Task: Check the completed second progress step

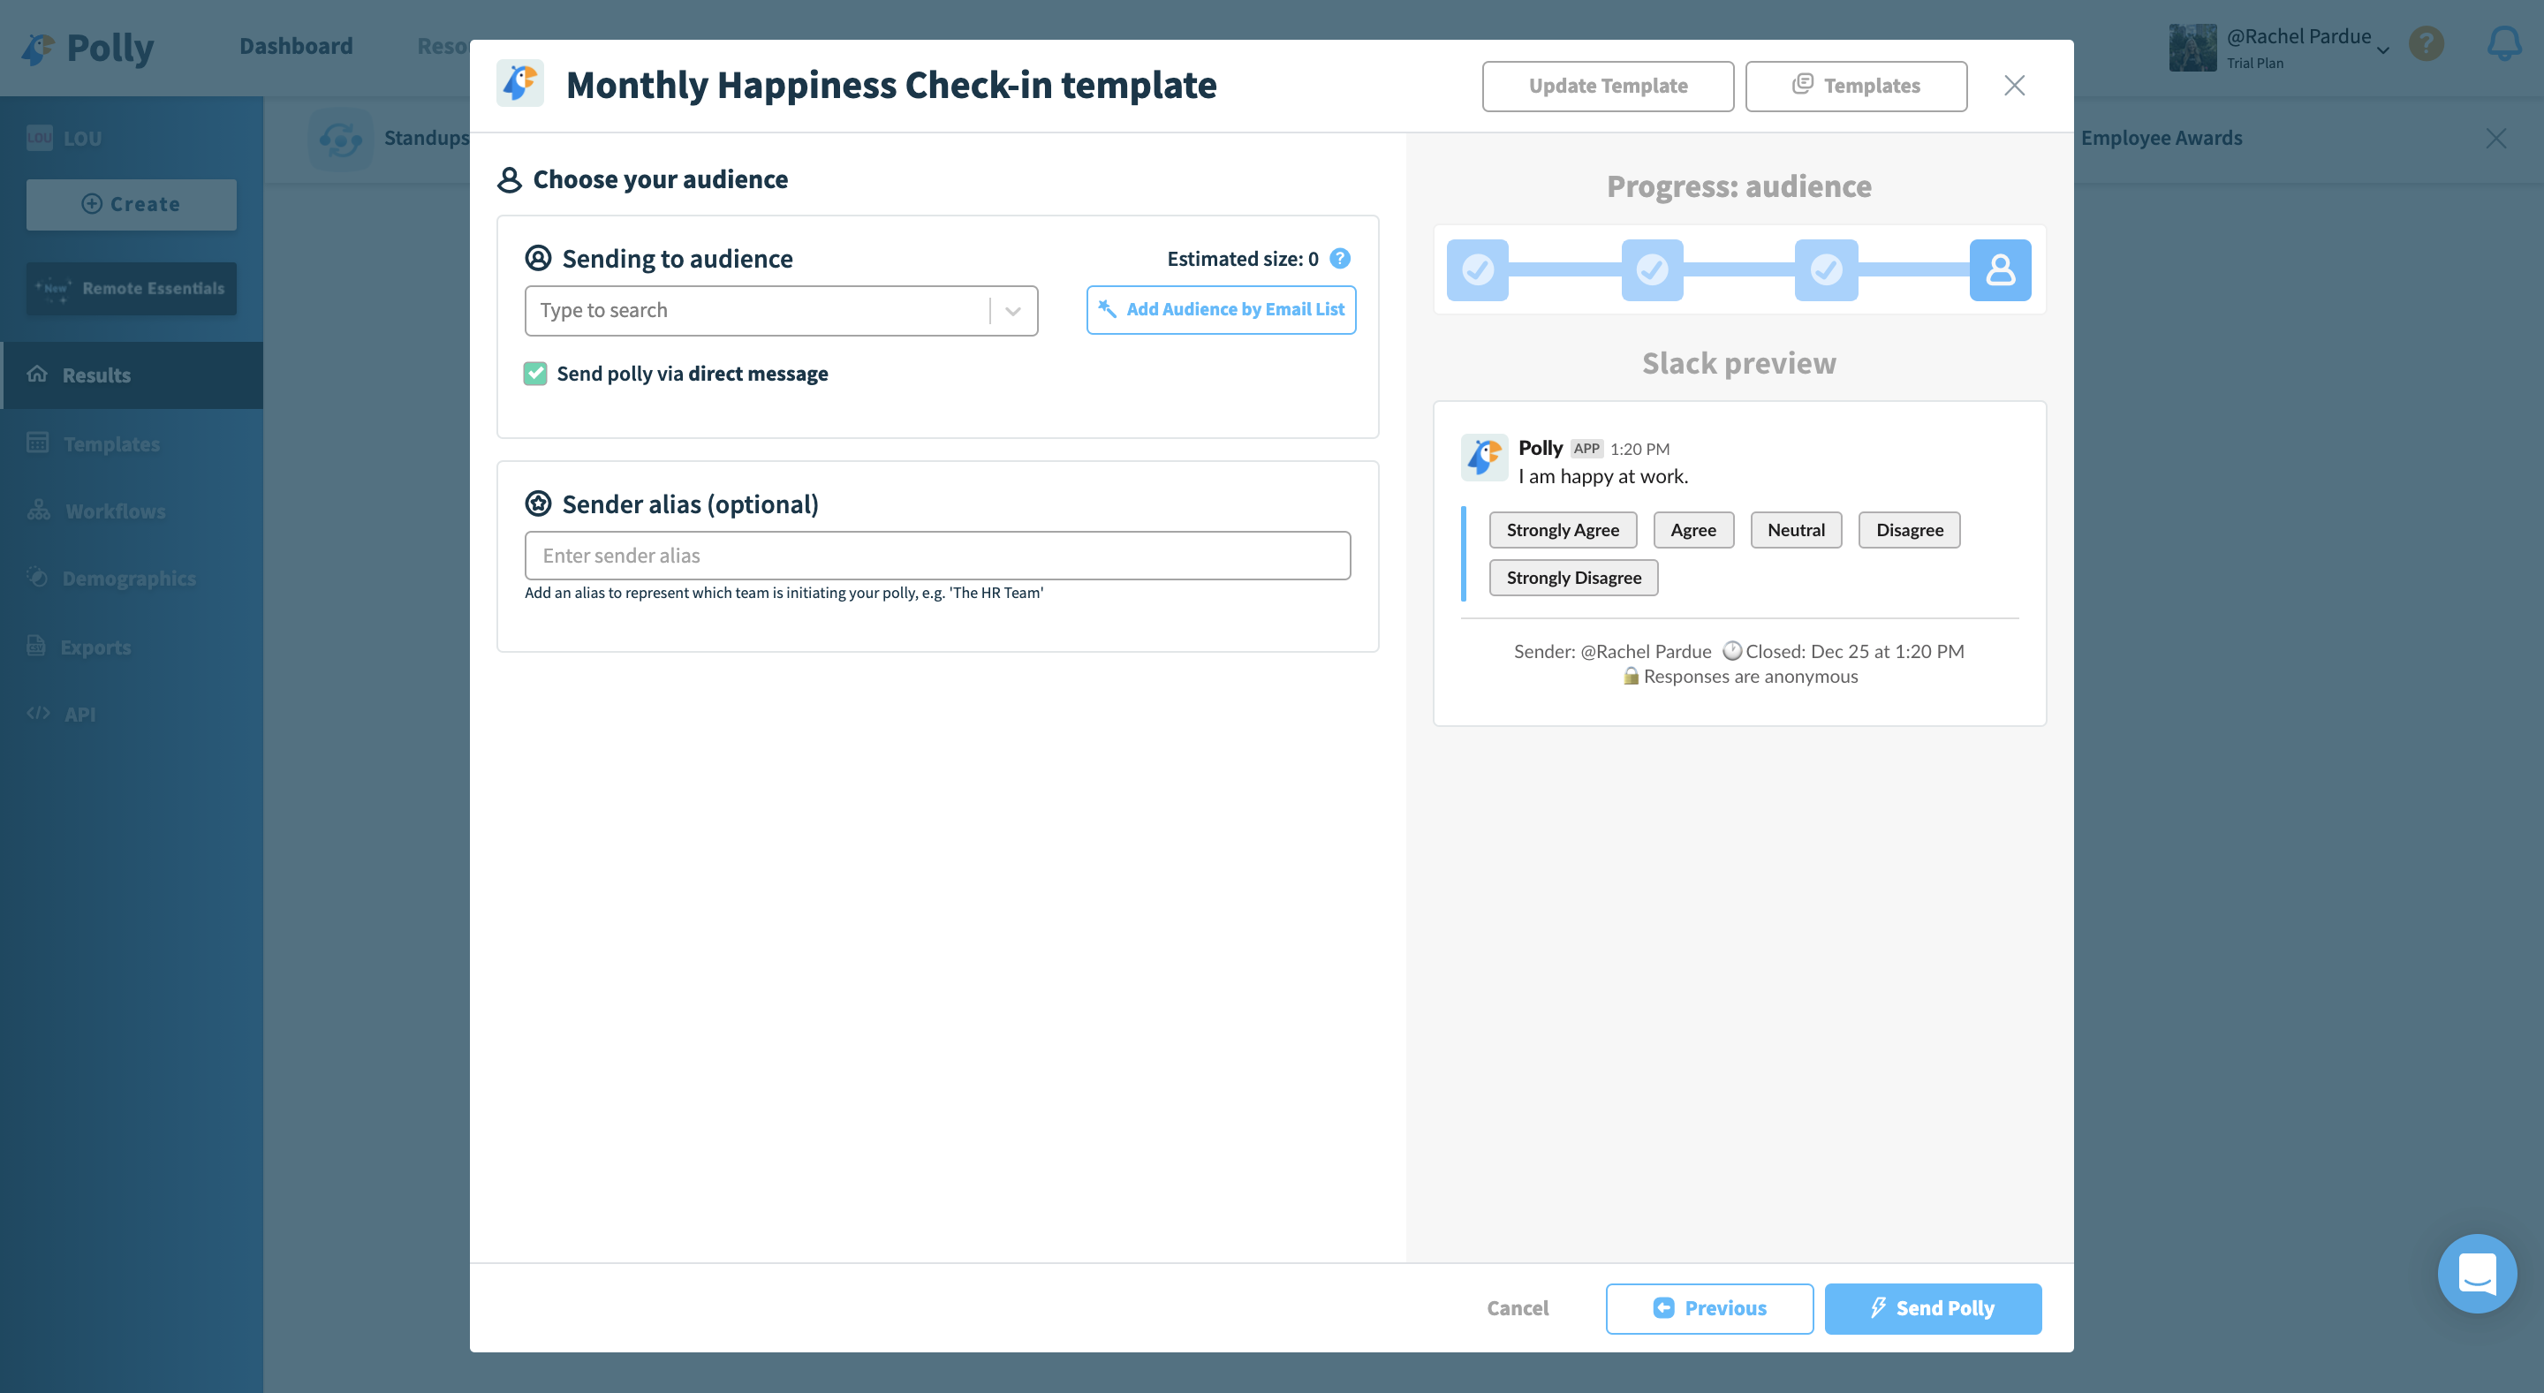Action: (1650, 269)
